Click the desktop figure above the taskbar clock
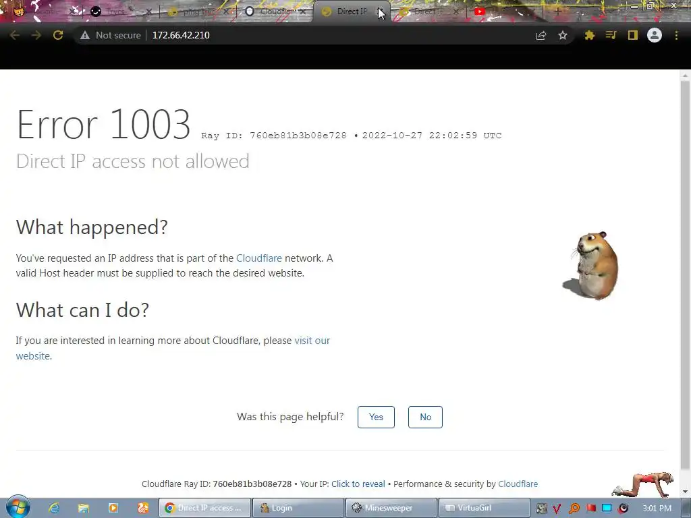The height and width of the screenshot is (518, 691). coord(643,484)
